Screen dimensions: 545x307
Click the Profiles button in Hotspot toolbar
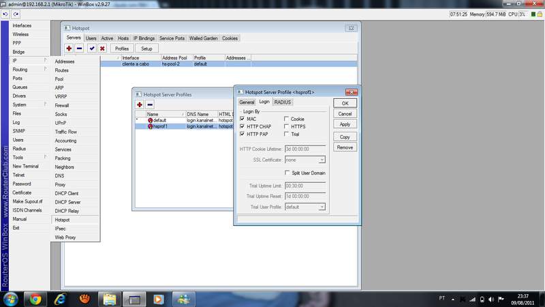122,48
